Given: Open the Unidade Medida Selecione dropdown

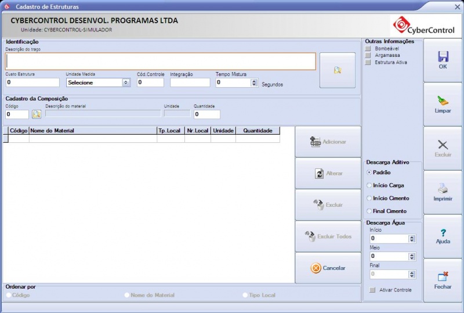Looking at the screenshot, I should point(98,82).
